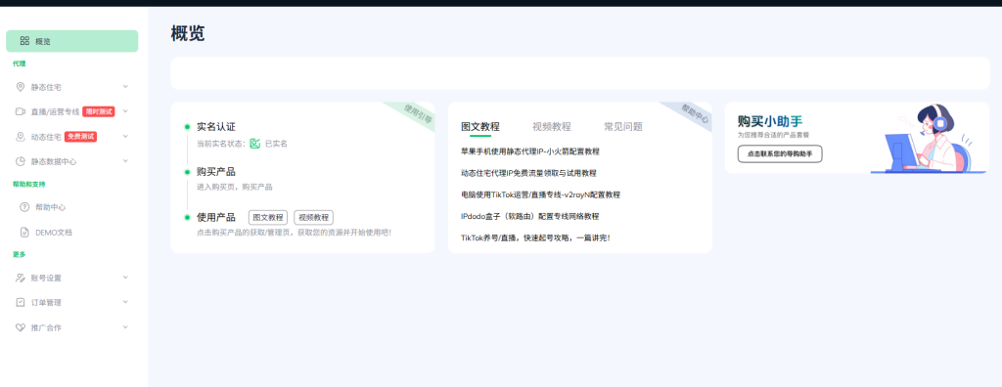Open TikTok养号/直播，快速起号攻略 article
The height and width of the screenshot is (387, 1002).
pyautogui.click(x=535, y=237)
